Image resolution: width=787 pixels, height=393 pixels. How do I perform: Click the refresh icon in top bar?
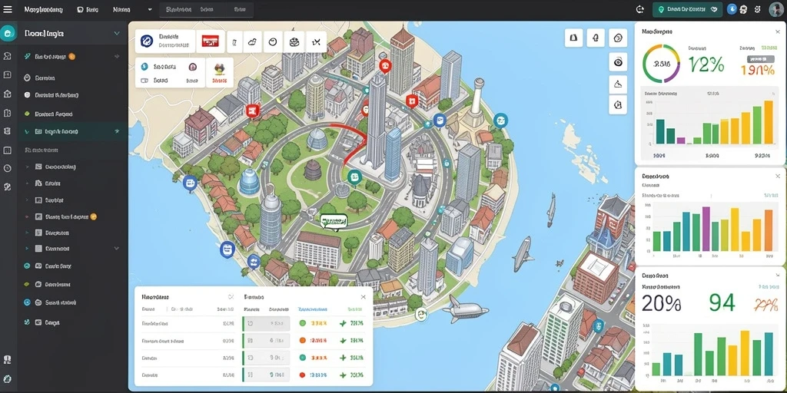(x=639, y=9)
